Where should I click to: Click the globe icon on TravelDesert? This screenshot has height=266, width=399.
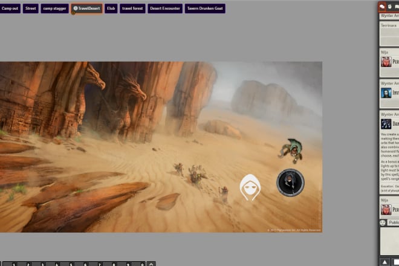coord(76,8)
